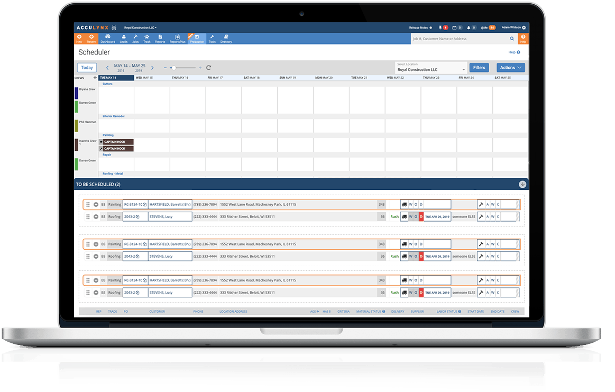
Task: Open the Jobs section
Action: (135, 38)
